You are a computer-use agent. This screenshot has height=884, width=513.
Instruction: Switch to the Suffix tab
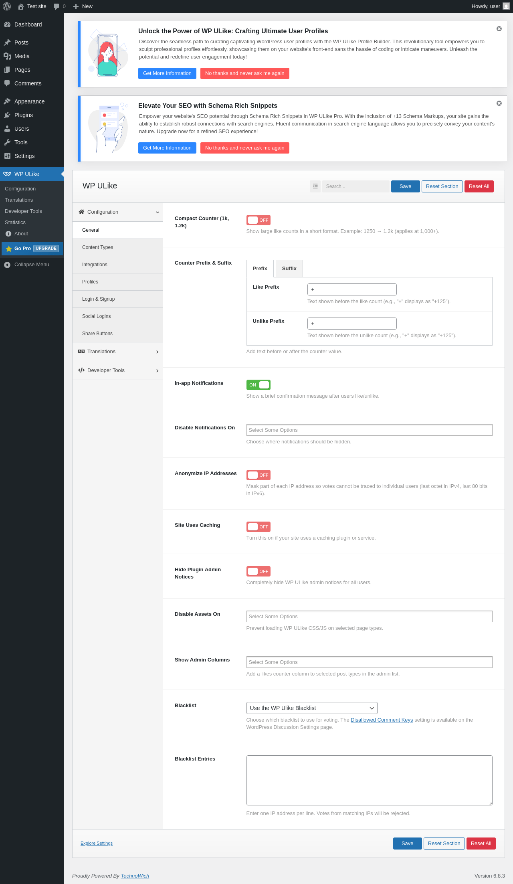289,269
